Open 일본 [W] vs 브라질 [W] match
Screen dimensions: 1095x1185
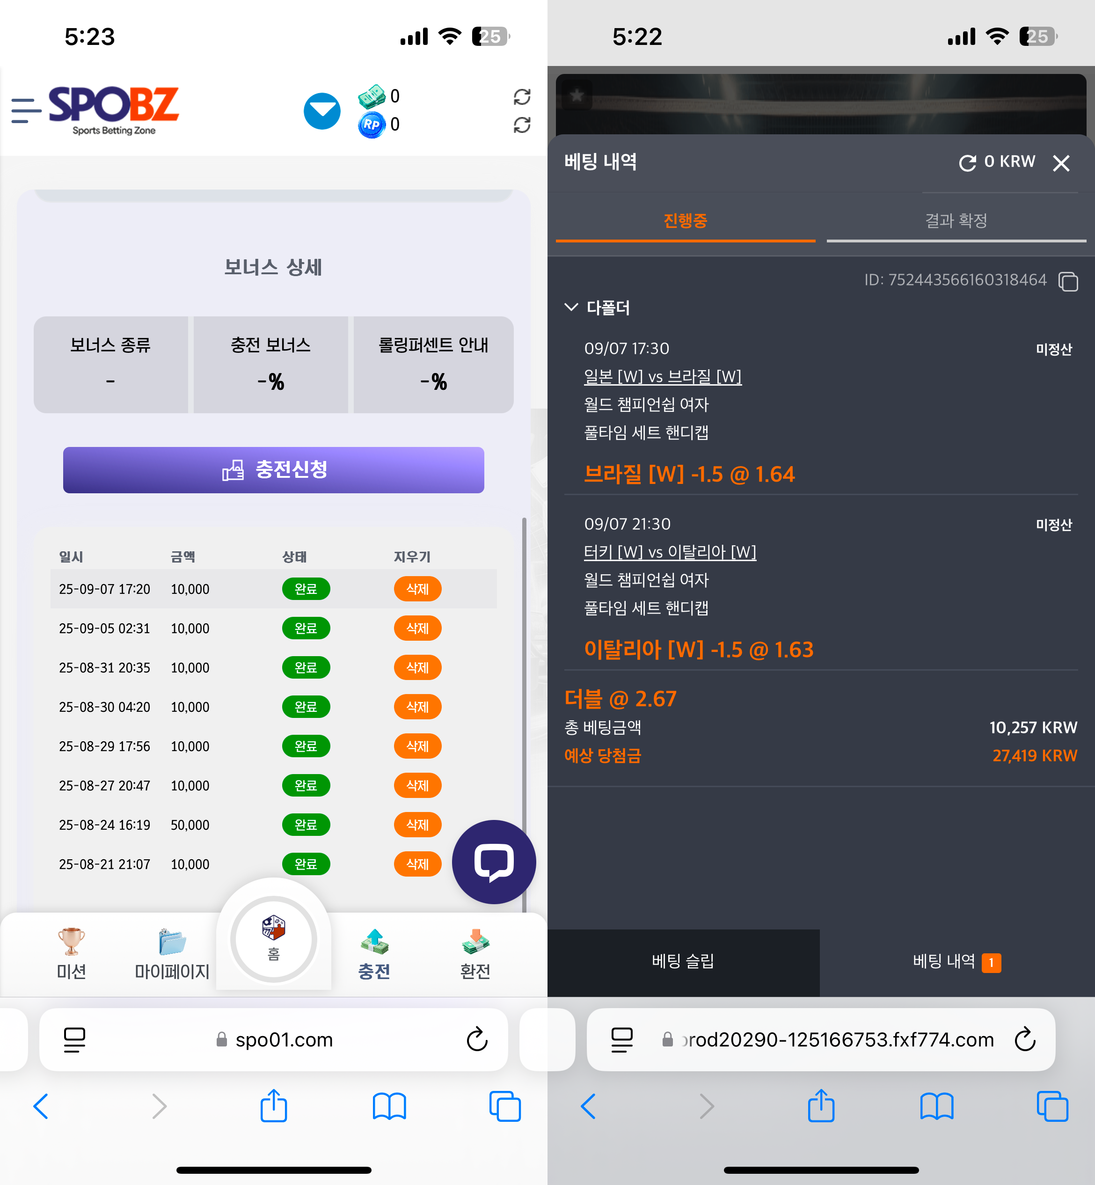663,377
